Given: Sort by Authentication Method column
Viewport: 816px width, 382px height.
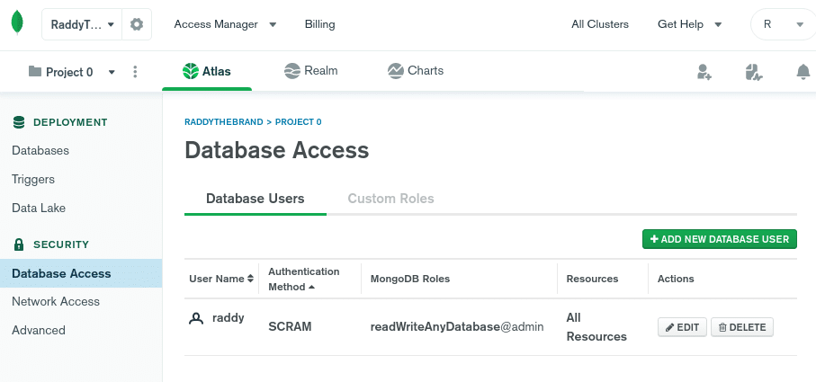Looking at the screenshot, I should pyautogui.click(x=304, y=279).
